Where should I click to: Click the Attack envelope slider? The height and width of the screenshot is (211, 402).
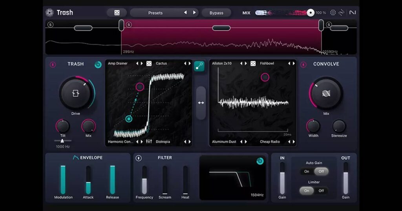coord(88,180)
